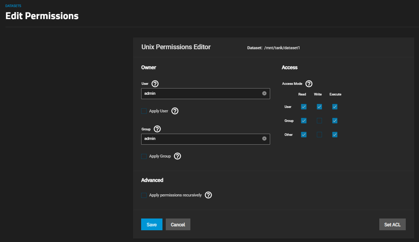The image size is (419, 242).
Task: Click the Access Mode help icon
Action: [x=309, y=84]
